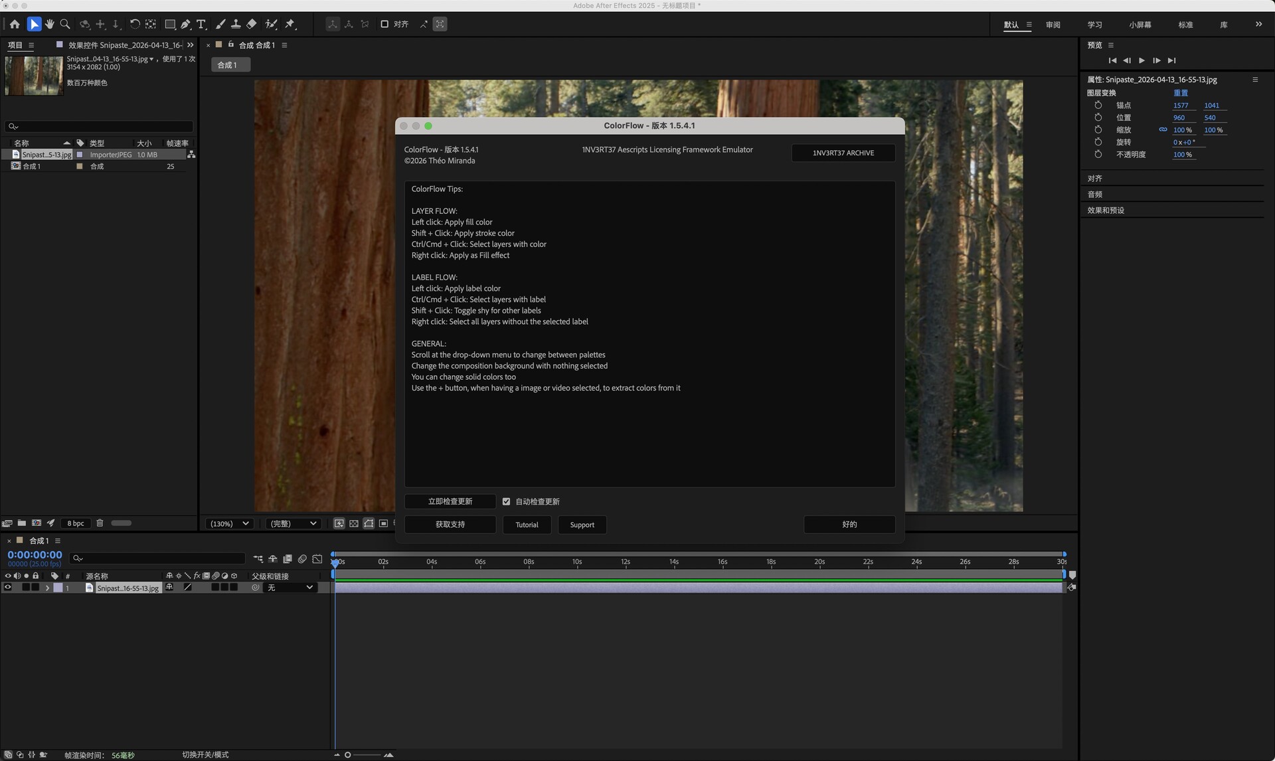This screenshot has width=1275, height=761.
Task: Select the Type text tool
Action: (x=201, y=24)
